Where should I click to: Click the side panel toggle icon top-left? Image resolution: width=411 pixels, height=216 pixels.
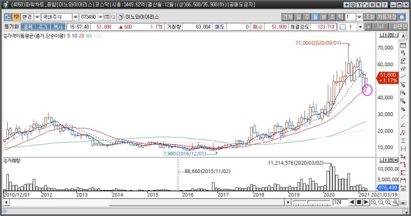point(8,17)
